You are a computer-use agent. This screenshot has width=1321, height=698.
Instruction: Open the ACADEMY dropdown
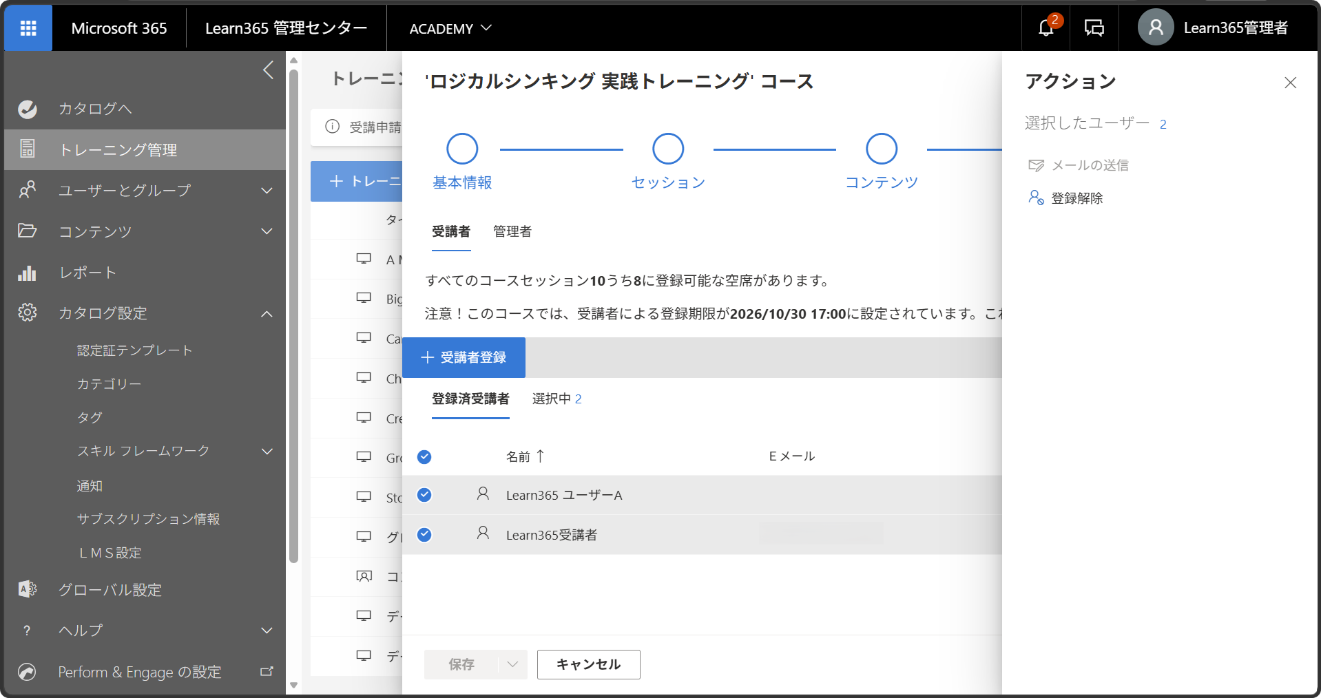click(x=450, y=28)
